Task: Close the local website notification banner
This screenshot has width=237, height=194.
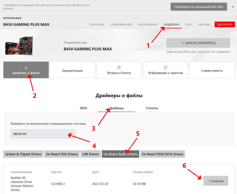Action: pyautogui.click(x=233, y=7)
